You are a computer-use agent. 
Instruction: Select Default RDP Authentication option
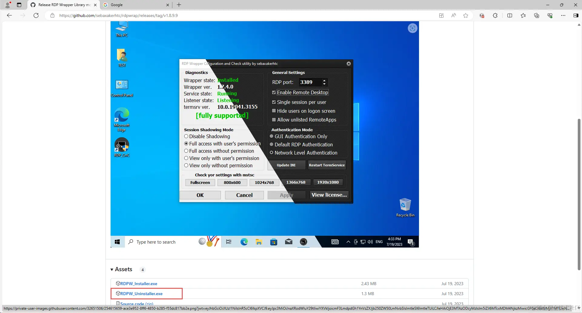click(272, 145)
